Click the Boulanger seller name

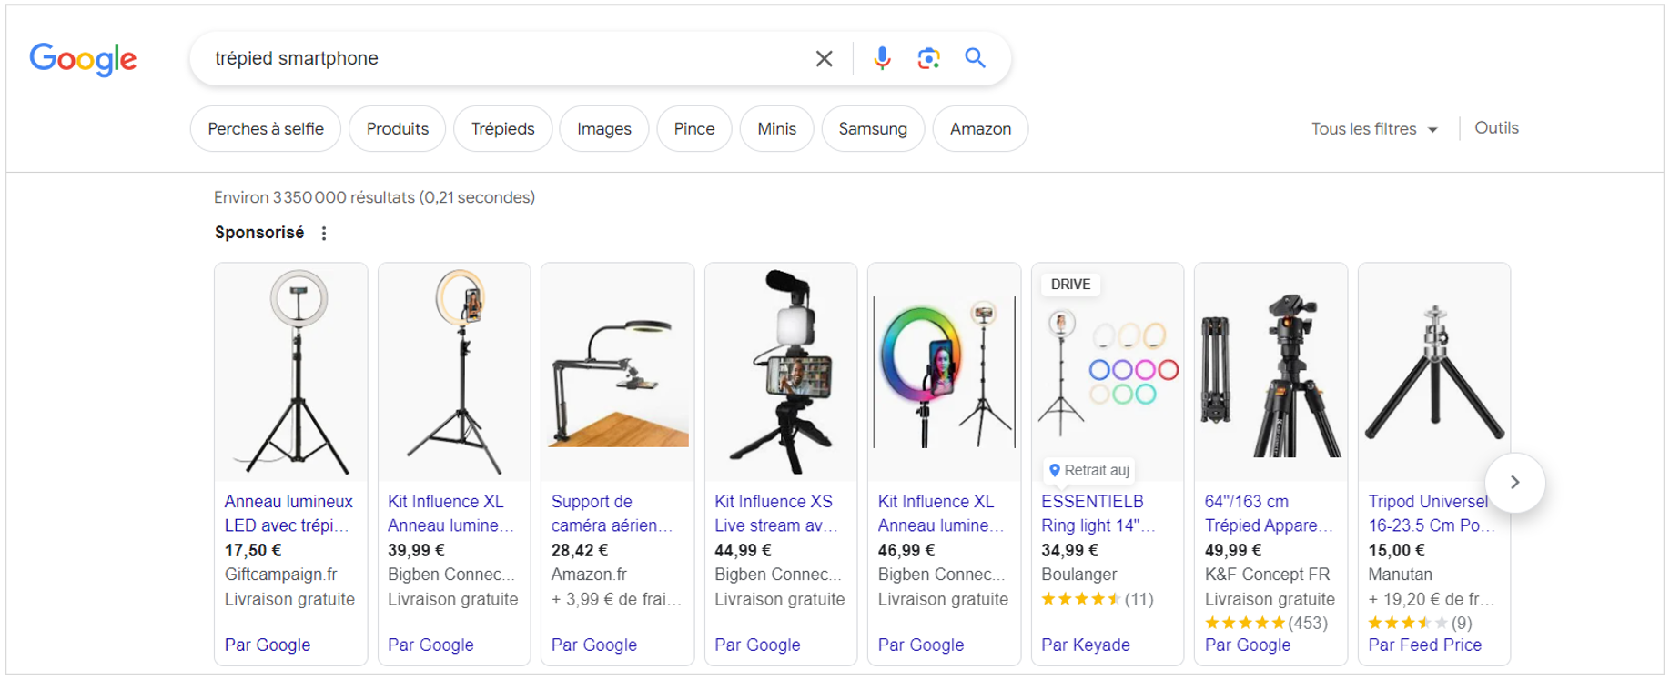click(x=1079, y=575)
